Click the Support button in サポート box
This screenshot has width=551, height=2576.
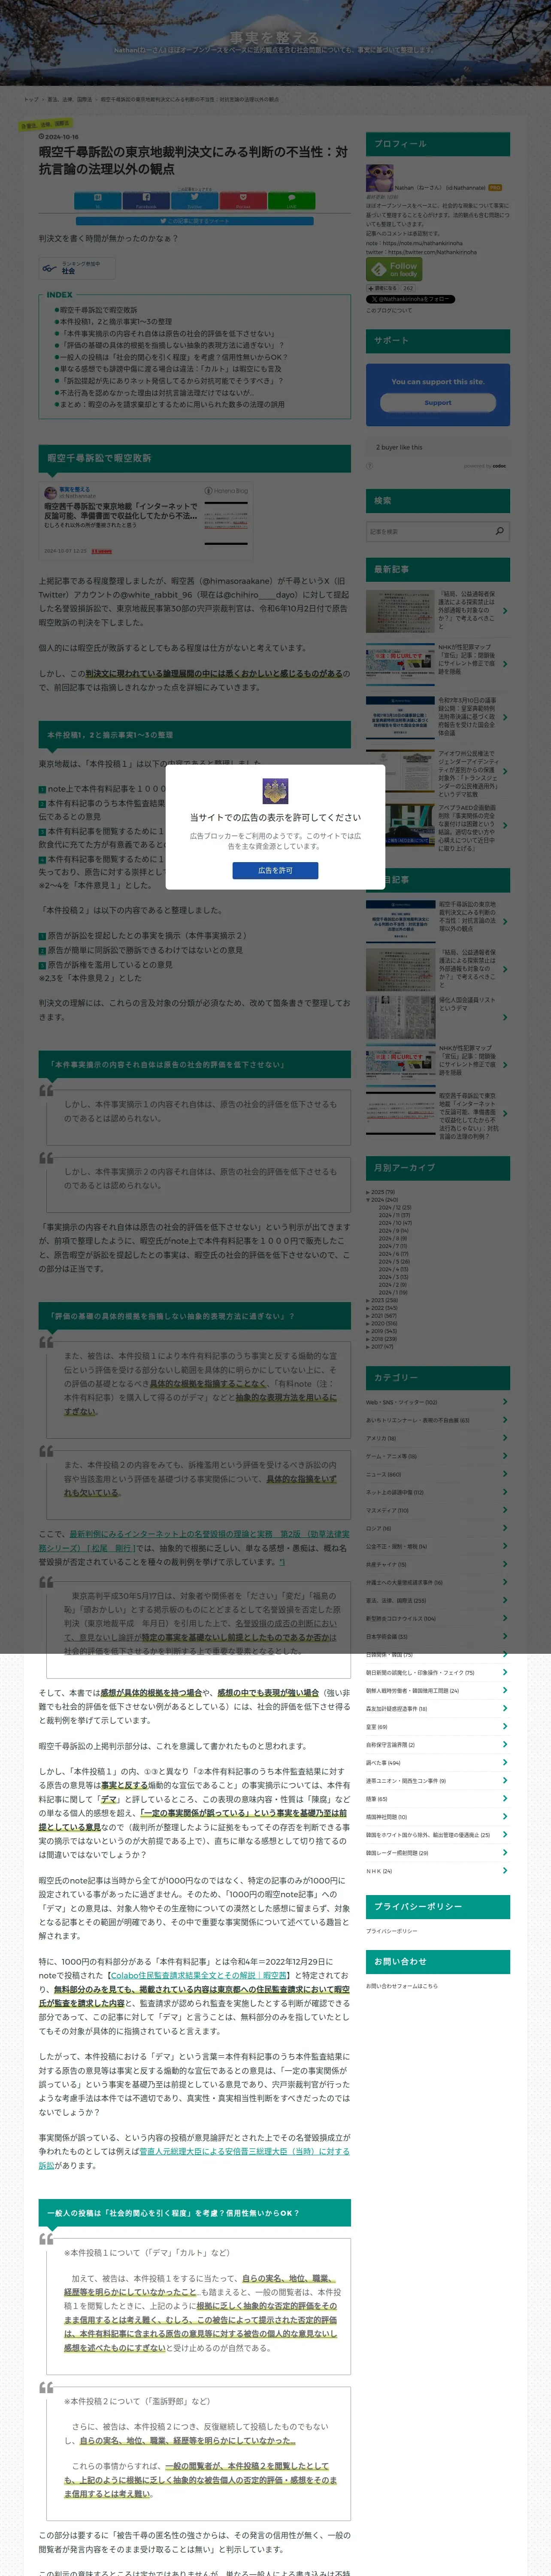(438, 403)
